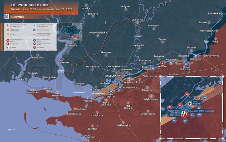This screenshot has height=142, width=226.
Task: Click the Antonivka label
Action: (127, 69)
